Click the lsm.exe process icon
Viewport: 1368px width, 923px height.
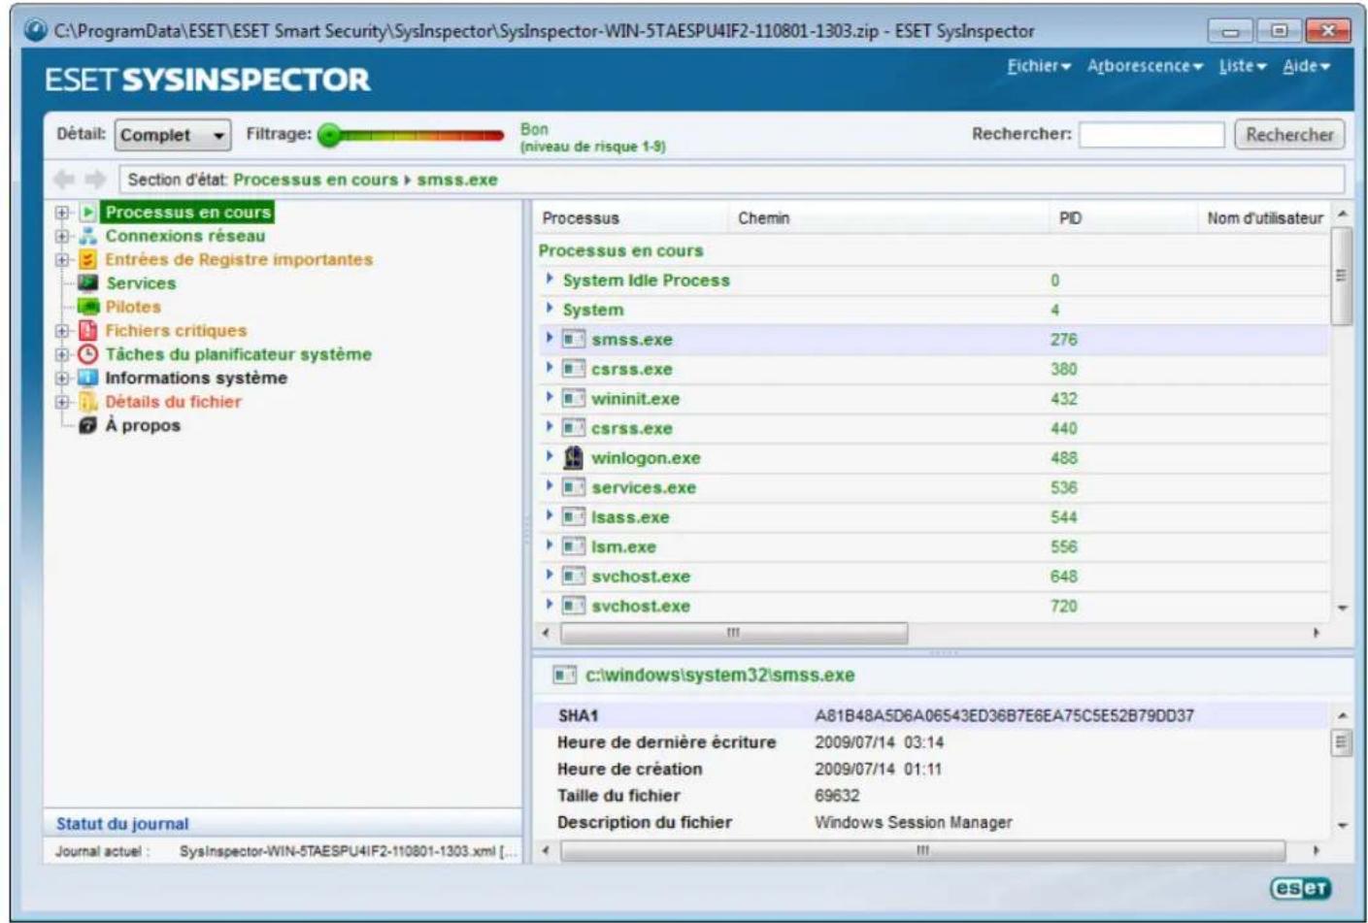pos(574,546)
